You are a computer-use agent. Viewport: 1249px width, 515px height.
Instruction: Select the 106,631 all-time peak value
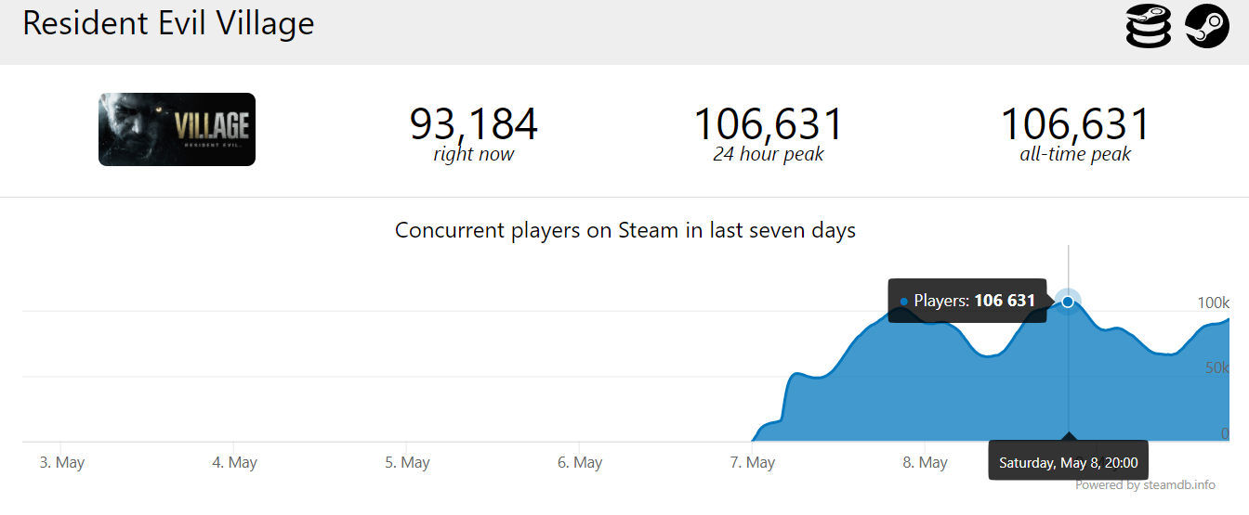pyautogui.click(x=1075, y=124)
